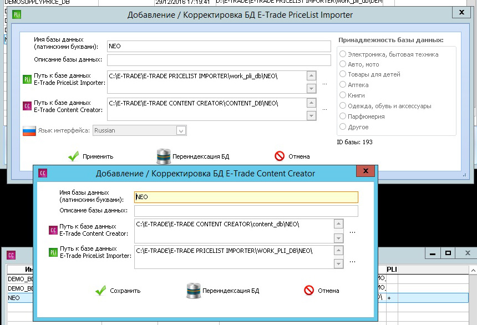
Task: Click green checkmark icon beside Сохранить
Action: click(101, 291)
